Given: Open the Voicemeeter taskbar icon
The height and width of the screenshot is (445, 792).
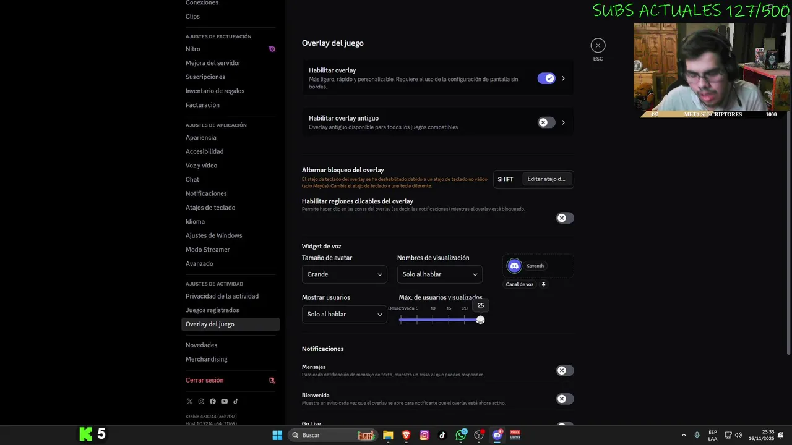Looking at the screenshot, I should 515,435.
